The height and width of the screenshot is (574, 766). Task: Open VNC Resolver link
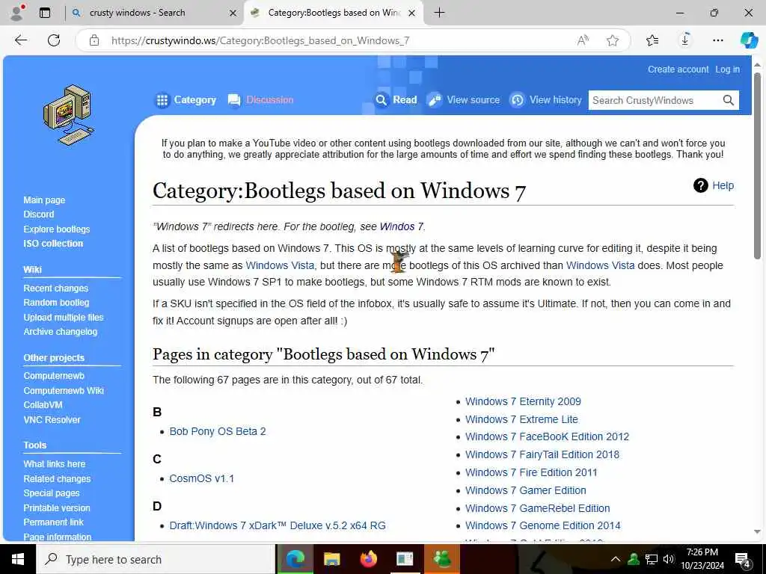pyautogui.click(x=52, y=420)
